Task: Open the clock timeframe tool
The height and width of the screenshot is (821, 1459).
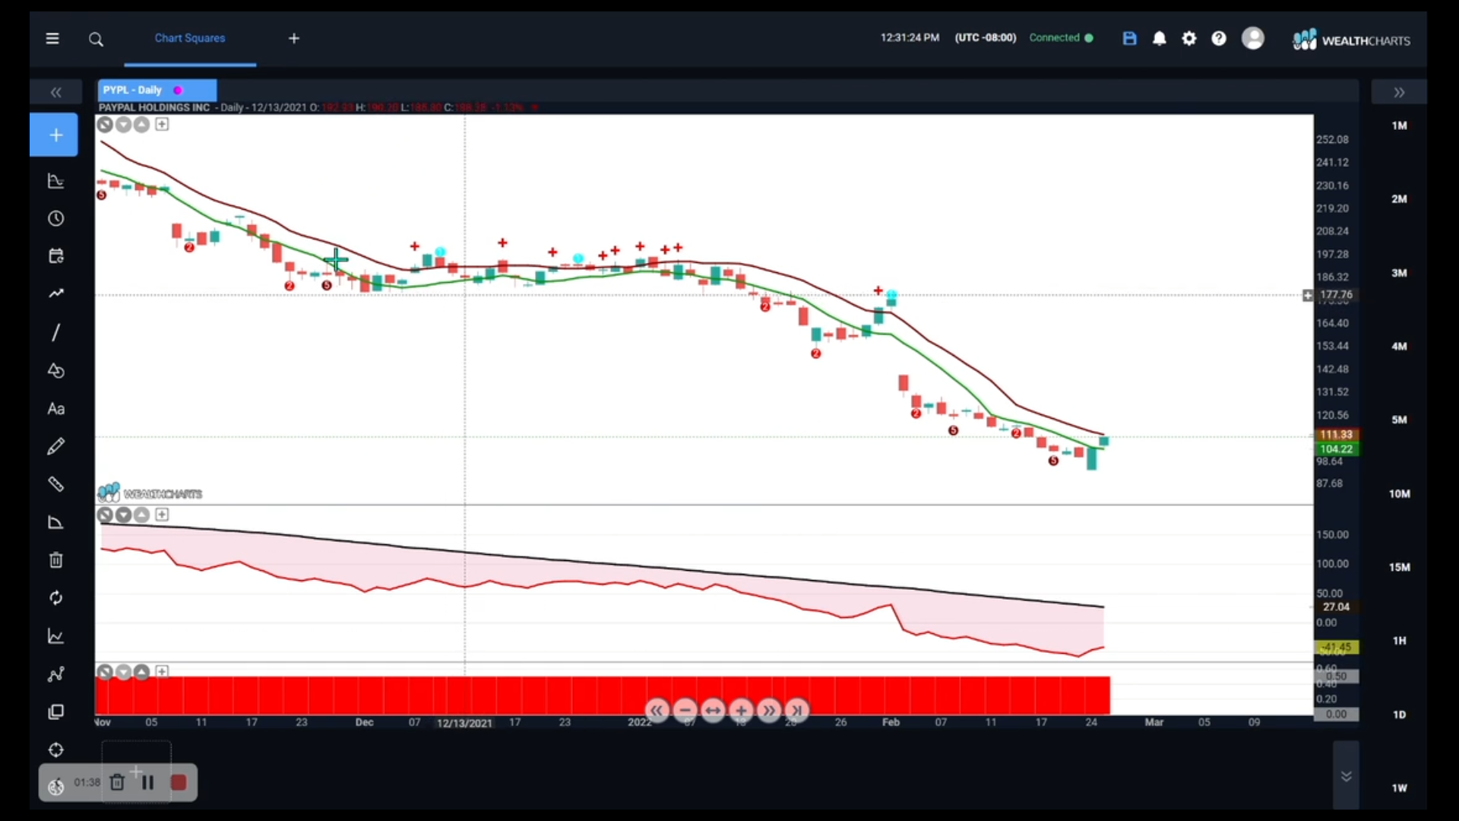Action: [x=55, y=219]
